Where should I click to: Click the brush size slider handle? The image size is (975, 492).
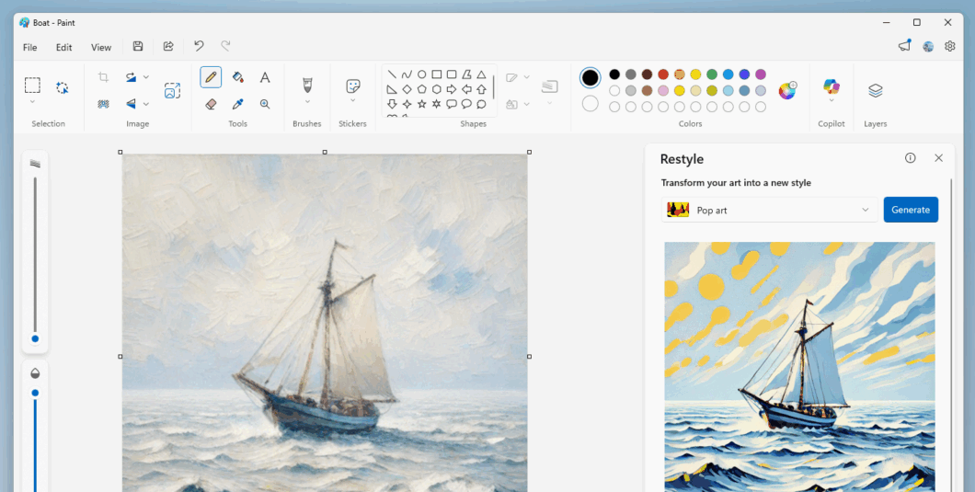pyautogui.click(x=35, y=339)
